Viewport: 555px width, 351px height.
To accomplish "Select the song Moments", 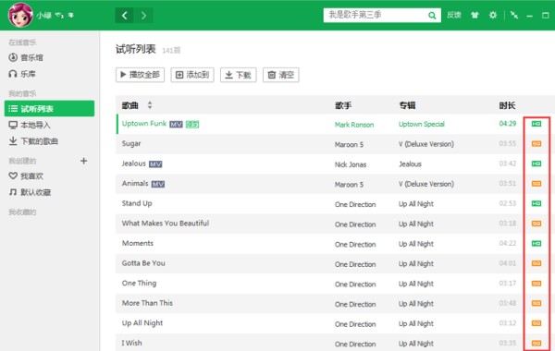I will pyautogui.click(x=137, y=243).
